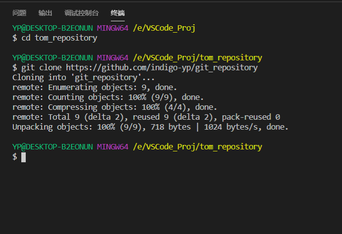Click the 'Unpacking objects: 100% (9/9)' line

pyautogui.click(x=79, y=127)
